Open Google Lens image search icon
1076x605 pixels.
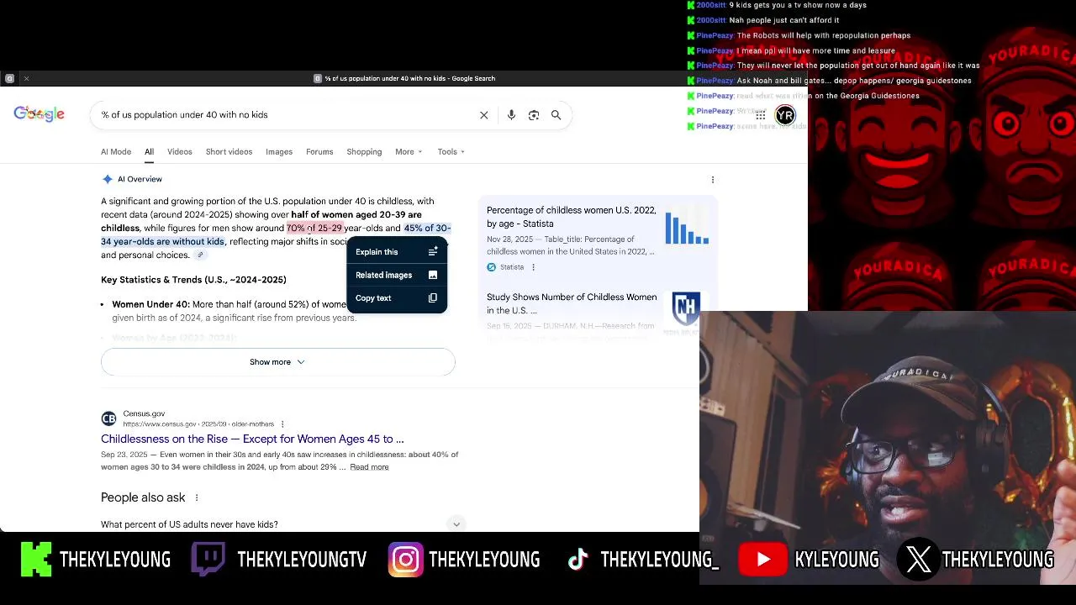(534, 115)
